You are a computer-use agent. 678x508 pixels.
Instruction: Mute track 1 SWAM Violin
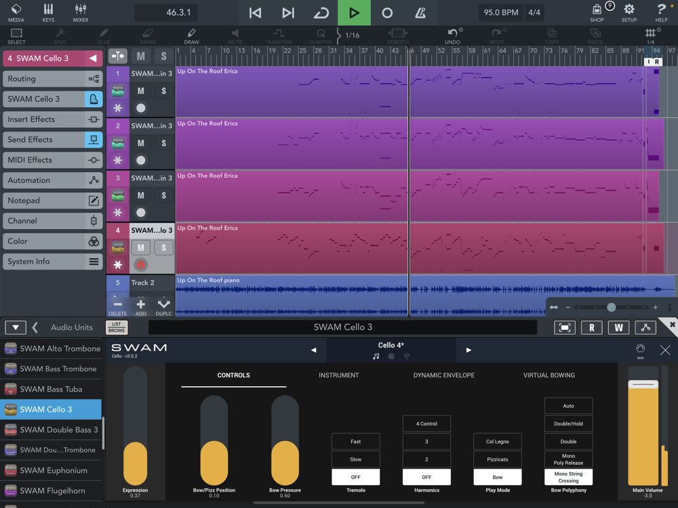pyautogui.click(x=141, y=91)
